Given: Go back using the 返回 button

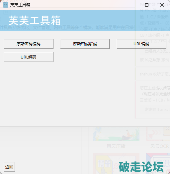Looking at the screenshot, I should click(9, 167).
